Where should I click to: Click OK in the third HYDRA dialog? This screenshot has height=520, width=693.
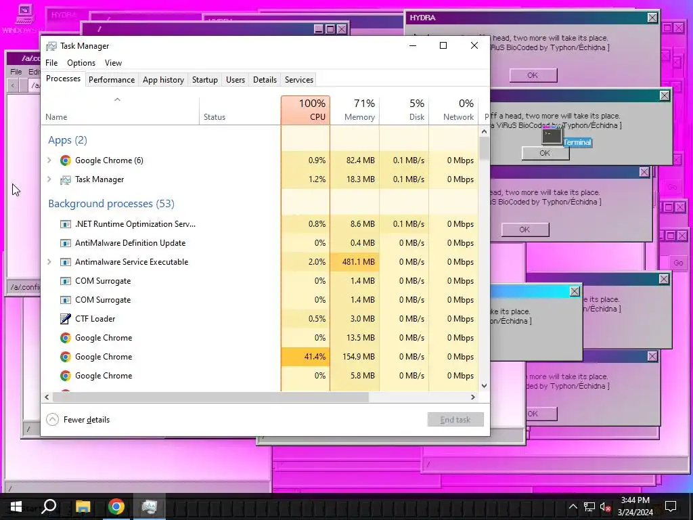pyautogui.click(x=524, y=230)
